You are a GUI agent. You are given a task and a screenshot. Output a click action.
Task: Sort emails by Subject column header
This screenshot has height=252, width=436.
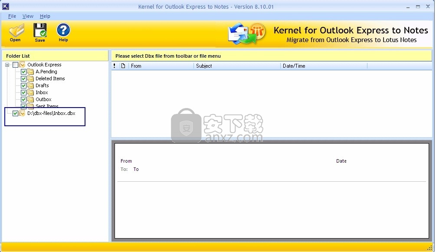[x=237, y=66]
